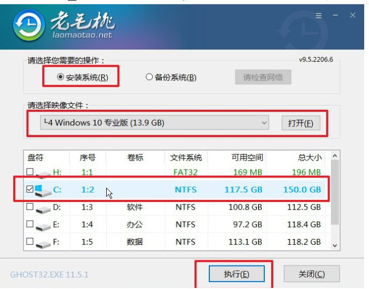Close the laomaotao window
Viewport: 369px width, 289px height.
point(352,15)
